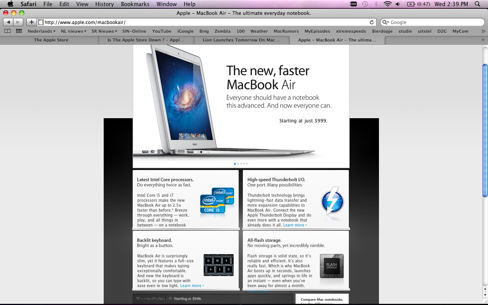Focus the Google search field
Screen dimensions: 488x305
tap(432, 22)
